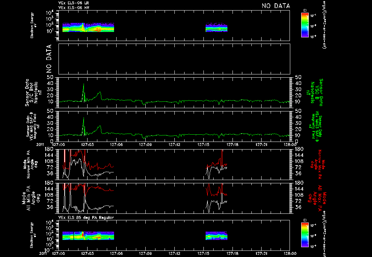Image resolution: width=372 pixels, height=257 pixels.
Task: Click the vertical "NO DATA" label in the empty panel
Action: pyautogui.click(x=49, y=59)
